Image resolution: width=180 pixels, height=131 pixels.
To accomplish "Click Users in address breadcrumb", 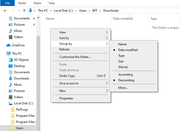I will pos(83,11).
